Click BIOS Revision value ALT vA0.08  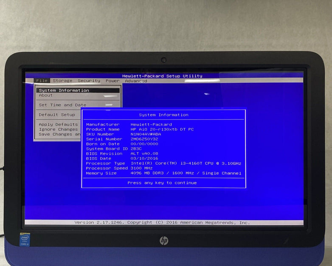coord(144,154)
